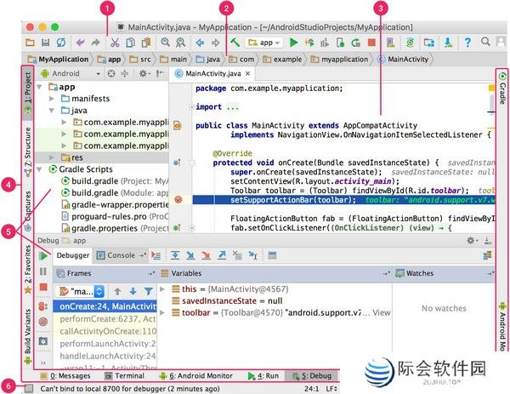Click the green Run app button
This screenshot has width=510, height=394.
[294, 43]
